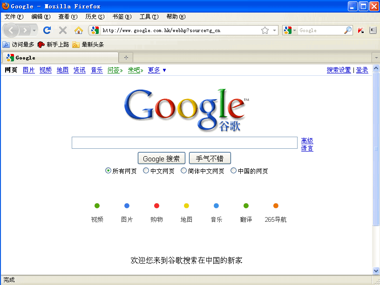Open the list all tabs dropdown
The width and height of the screenshot is (380, 285).
(376, 58)
